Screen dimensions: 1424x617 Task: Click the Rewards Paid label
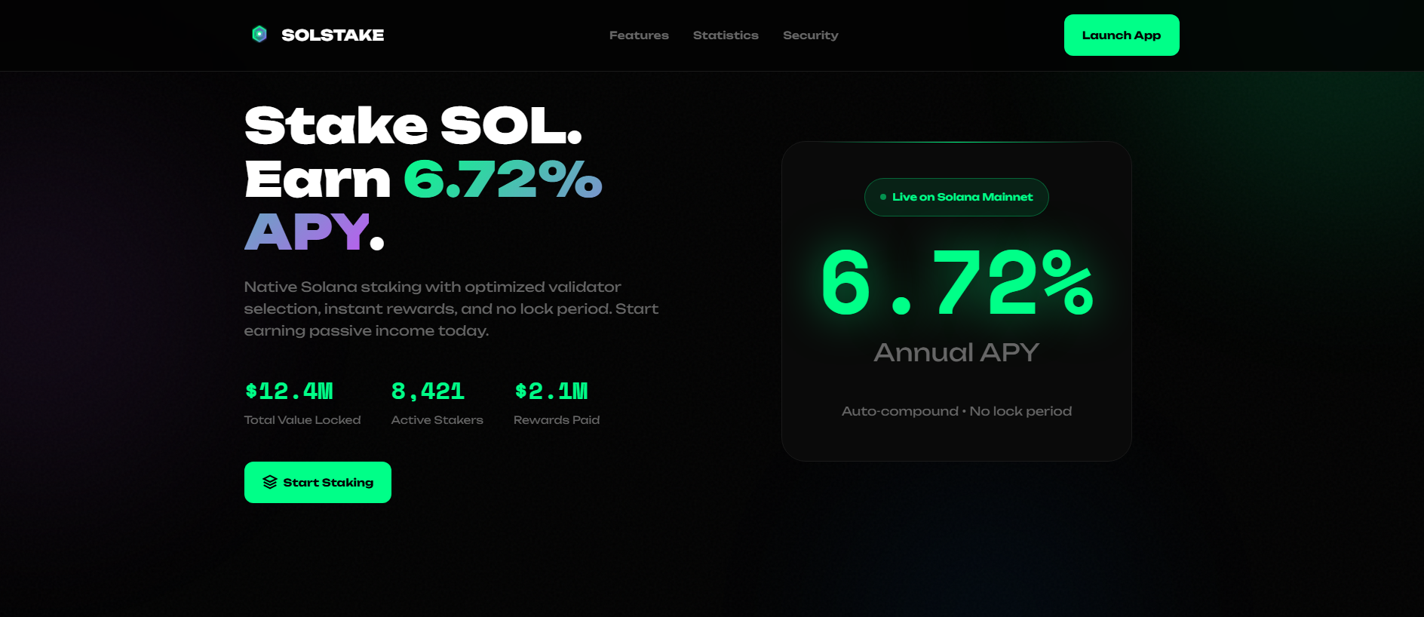pyautogui.click(x=557, y=420)
